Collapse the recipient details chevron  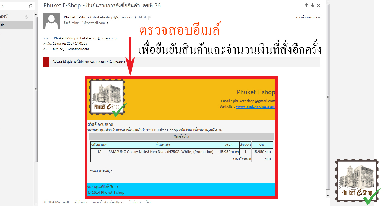tap(107, 23)
